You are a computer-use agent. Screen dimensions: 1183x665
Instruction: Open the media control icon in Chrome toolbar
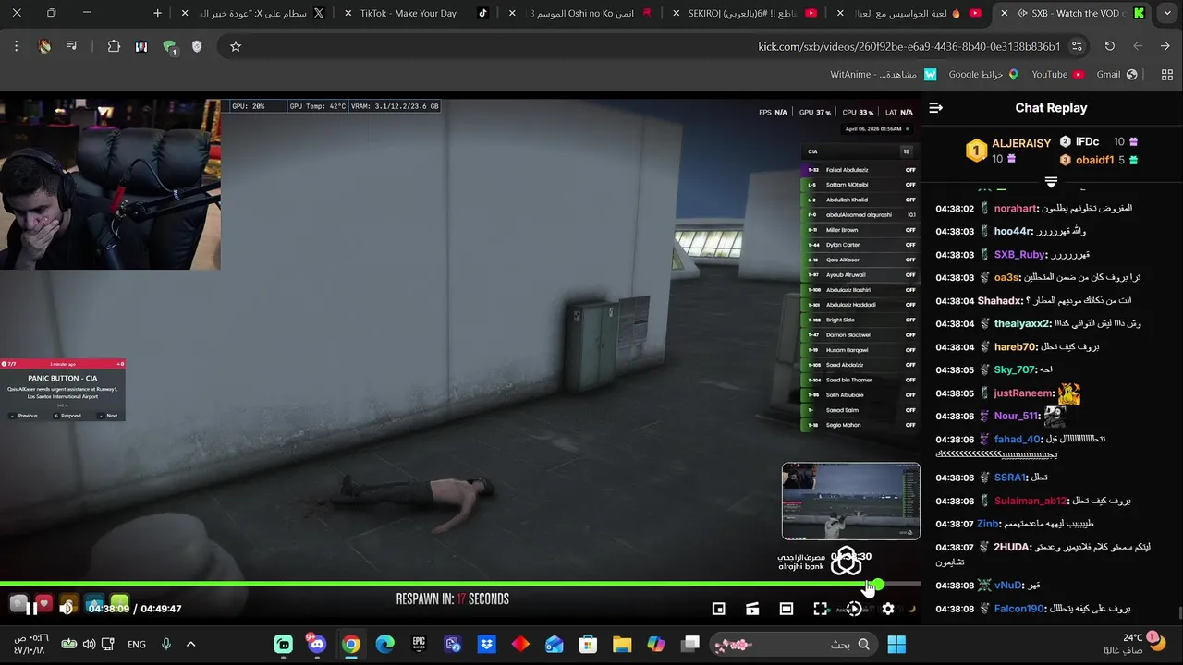click(72, 46)
